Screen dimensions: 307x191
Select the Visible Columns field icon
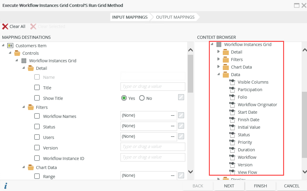coord(232,82)
